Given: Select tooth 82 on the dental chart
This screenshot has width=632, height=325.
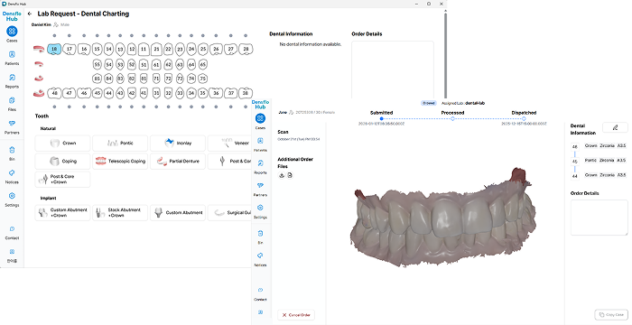Looking at the screenshot, I should tap(132, 79).
